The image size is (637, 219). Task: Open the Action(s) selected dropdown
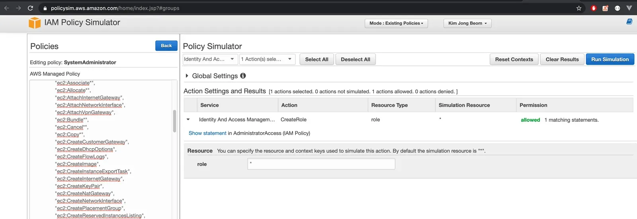pyautogui.click(x=267, y=59)
